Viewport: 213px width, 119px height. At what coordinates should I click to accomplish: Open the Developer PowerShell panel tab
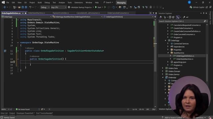25,113
